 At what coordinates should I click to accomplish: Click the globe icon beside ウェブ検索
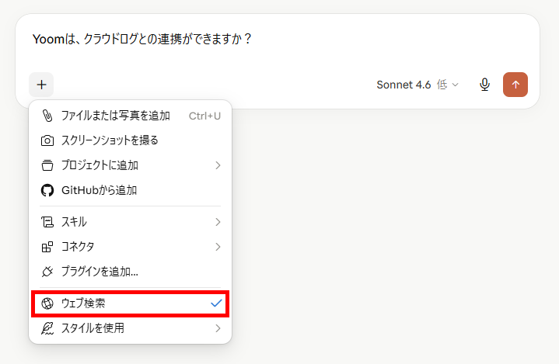[47, 303]
